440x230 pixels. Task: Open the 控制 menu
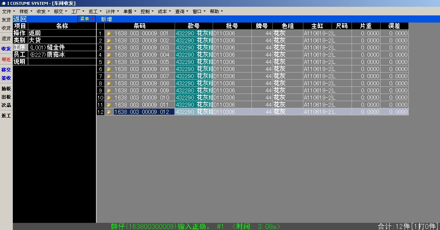pos(147,12)
